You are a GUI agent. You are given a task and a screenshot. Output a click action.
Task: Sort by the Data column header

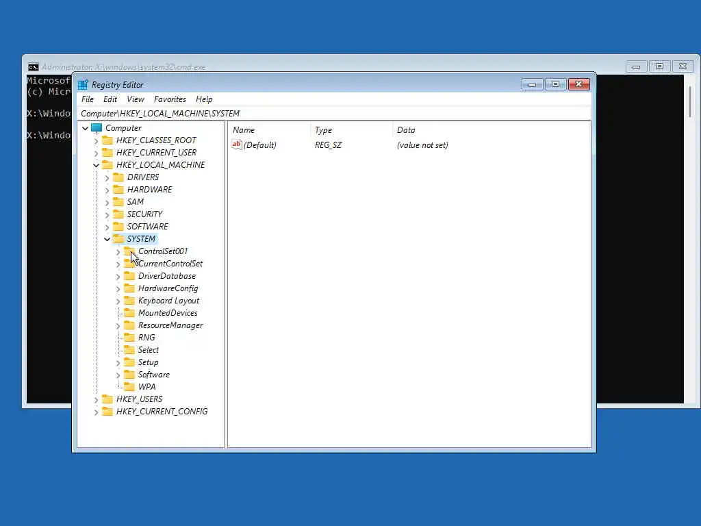tap(492, 130)
